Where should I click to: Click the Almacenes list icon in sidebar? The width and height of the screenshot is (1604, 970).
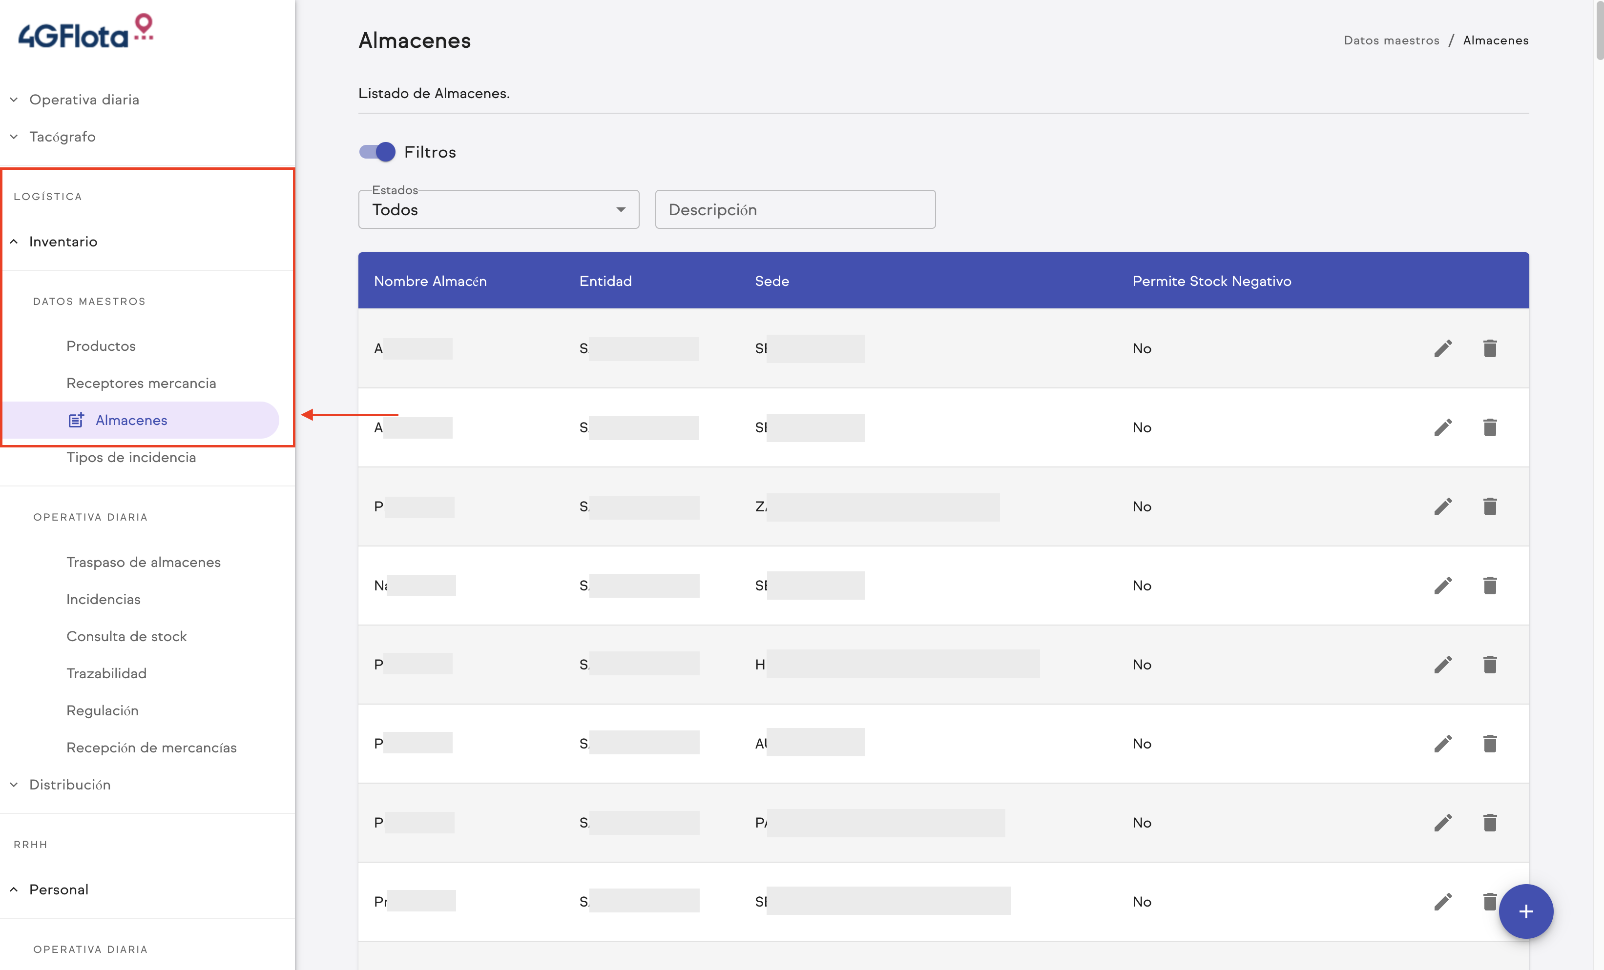76,420
